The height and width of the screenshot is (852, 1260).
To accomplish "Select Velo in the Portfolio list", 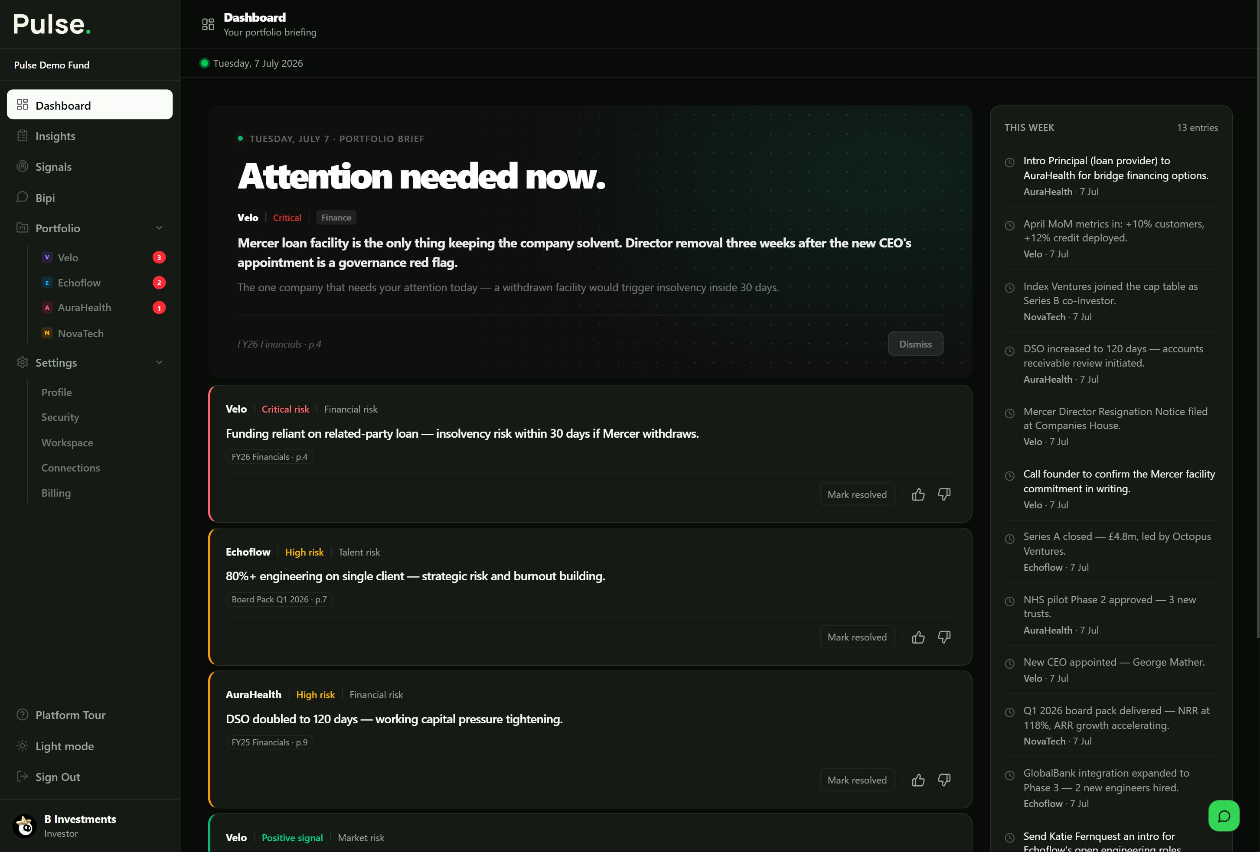I will tap(103, 257).
